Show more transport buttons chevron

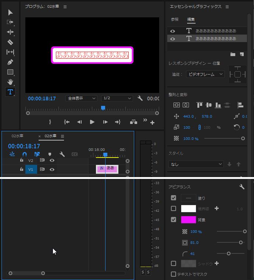pos(145,120)
